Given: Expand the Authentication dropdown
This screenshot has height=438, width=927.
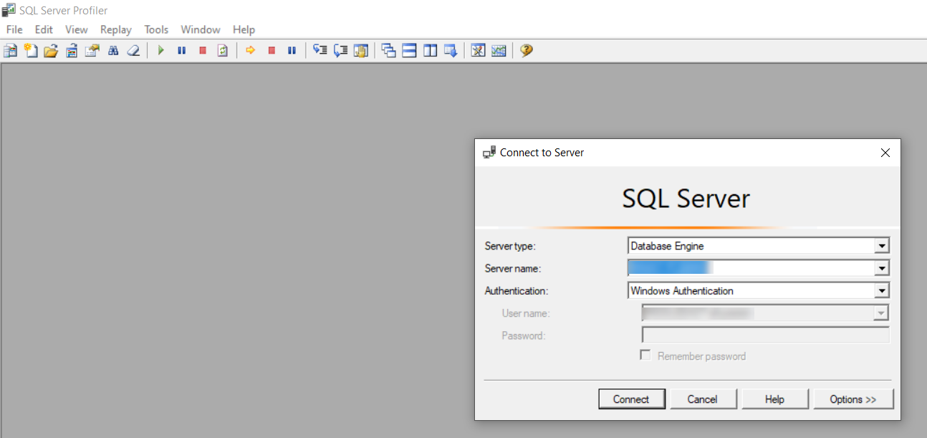Looking at the screenshot, I should click(882, 291).
